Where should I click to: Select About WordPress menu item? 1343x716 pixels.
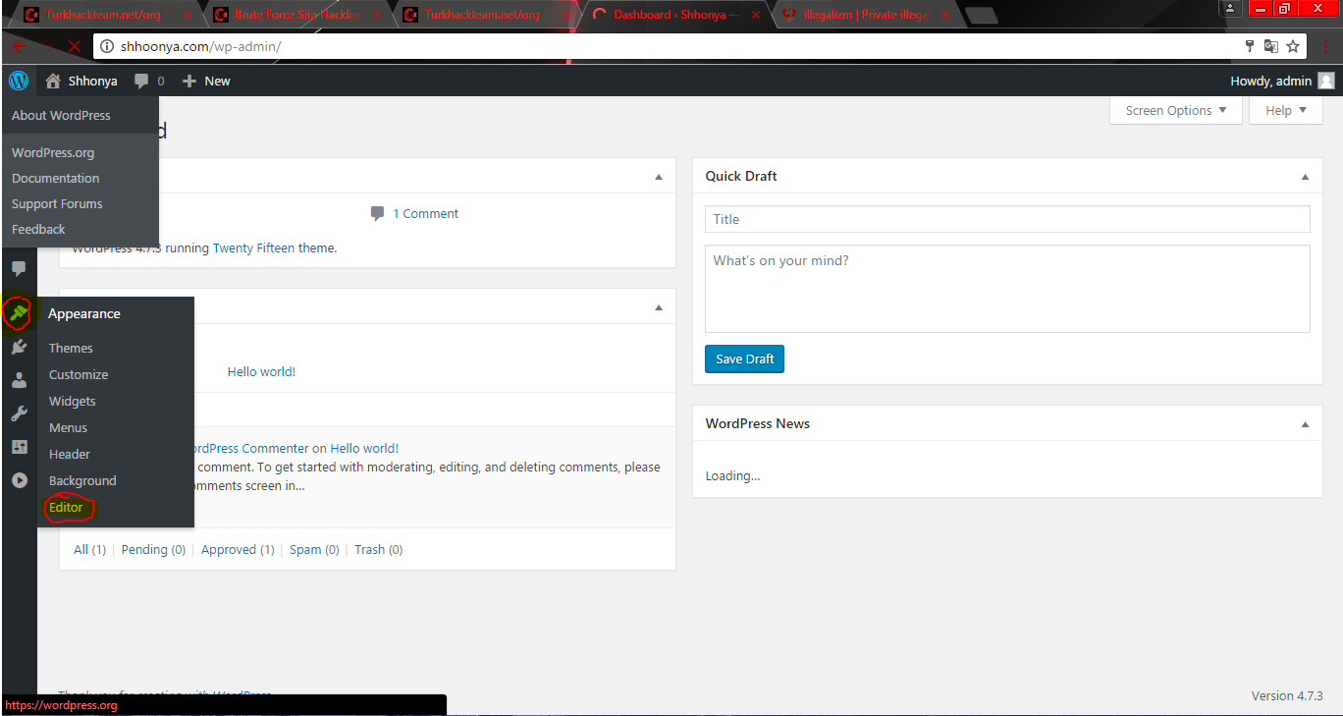coord(61,115)
